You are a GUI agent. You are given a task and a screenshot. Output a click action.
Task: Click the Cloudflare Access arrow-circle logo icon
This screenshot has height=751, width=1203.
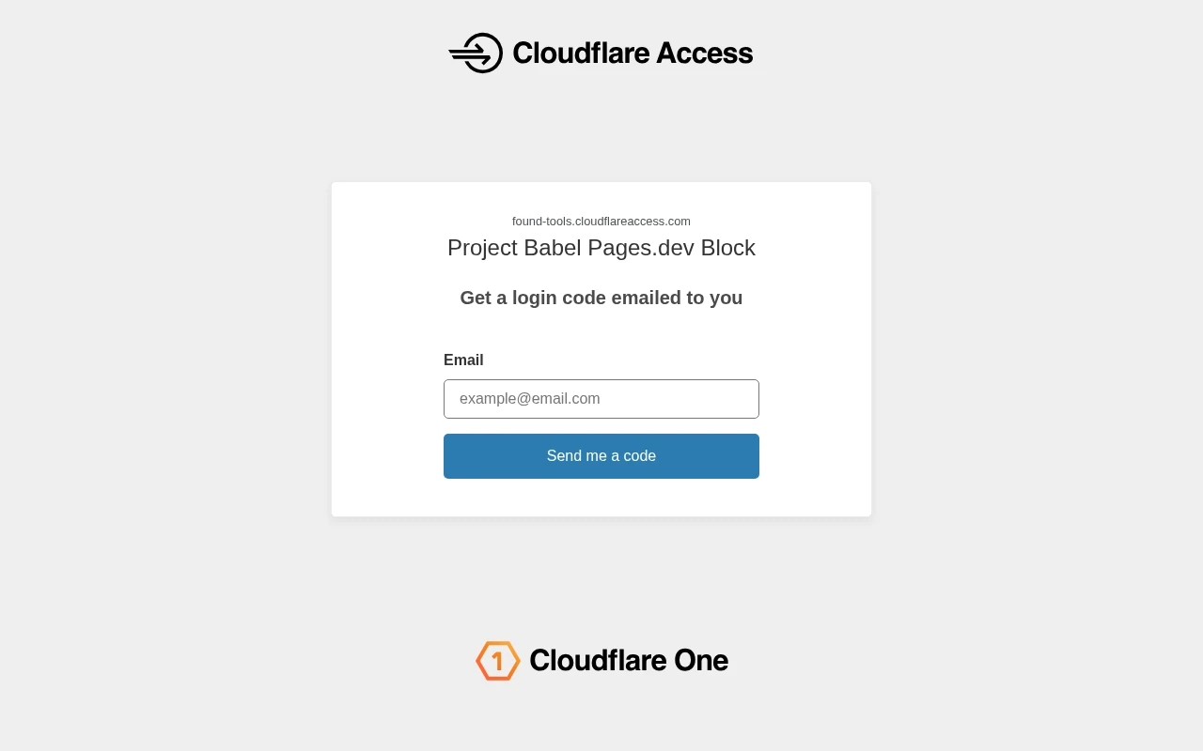[477, 53]
